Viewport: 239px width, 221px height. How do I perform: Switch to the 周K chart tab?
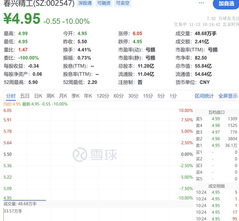pos(51,96)
